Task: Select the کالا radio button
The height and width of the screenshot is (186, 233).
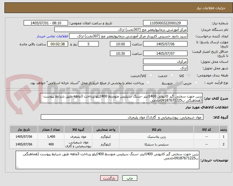Action: [188, 75]
